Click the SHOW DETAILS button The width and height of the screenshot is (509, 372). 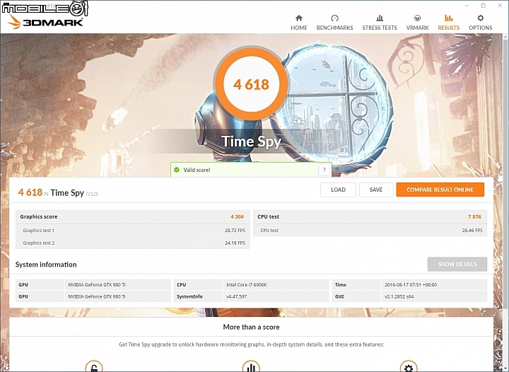pyautogui.click(x=457, y=265)
